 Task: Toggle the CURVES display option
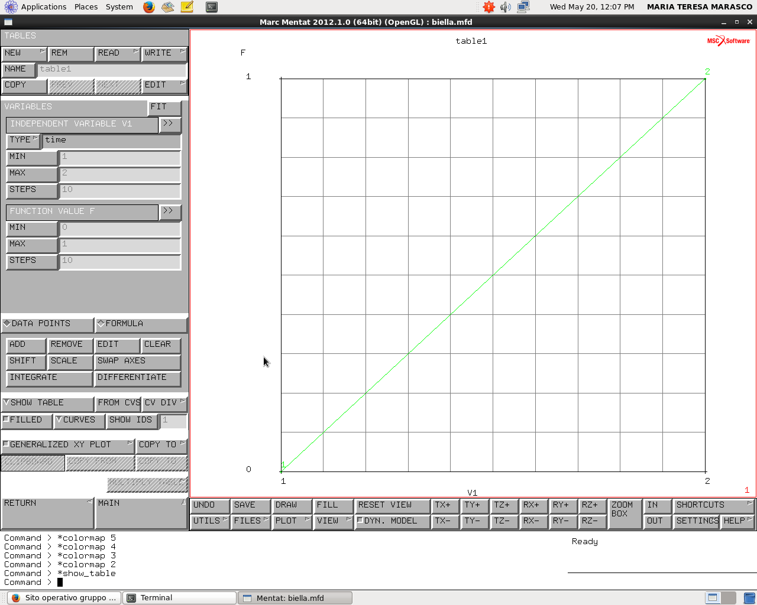tap(79, 421)
